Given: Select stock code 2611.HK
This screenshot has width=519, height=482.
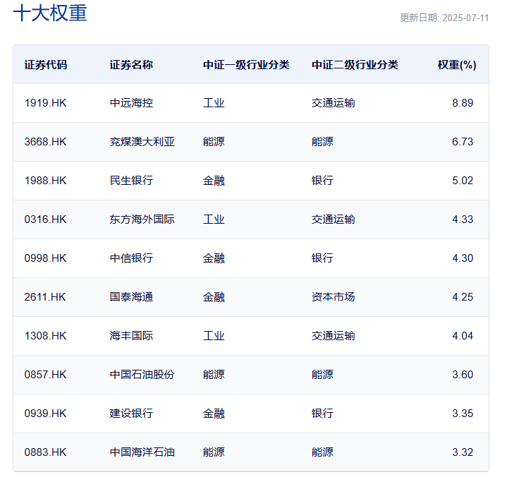Looking at the screenshot, I should [45, 297].
